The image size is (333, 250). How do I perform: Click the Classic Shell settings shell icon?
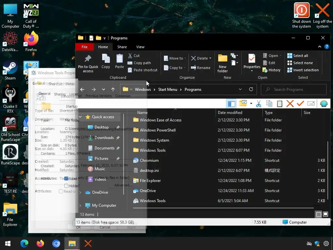(x=324, y=104)
